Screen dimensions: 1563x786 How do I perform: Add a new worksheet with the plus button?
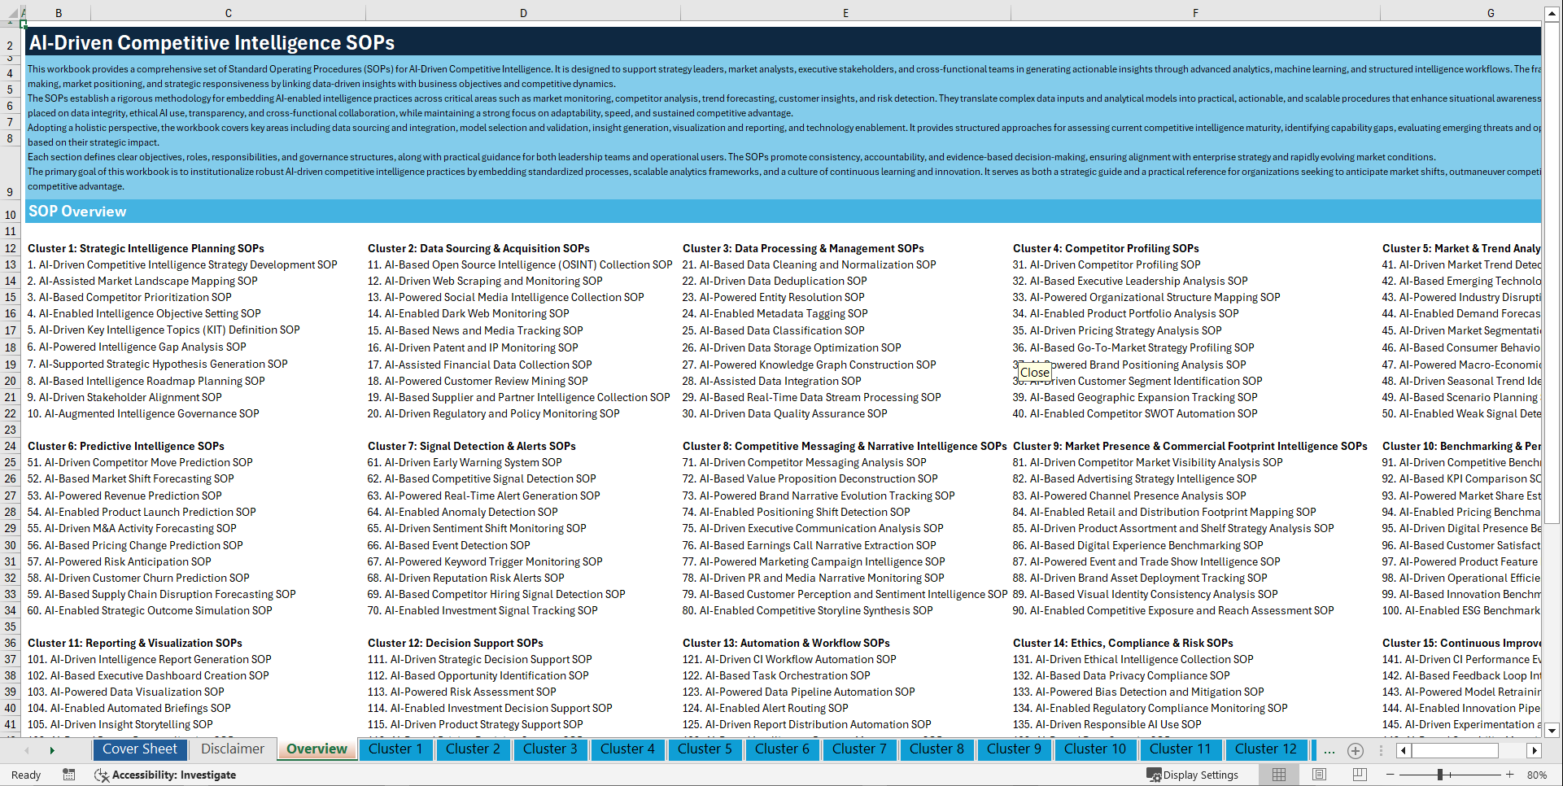pos(1356,750)
